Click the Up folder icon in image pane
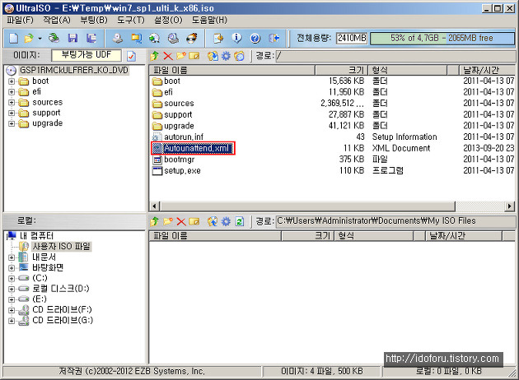Viewport: 519px width, 380px height. point(155,56)
